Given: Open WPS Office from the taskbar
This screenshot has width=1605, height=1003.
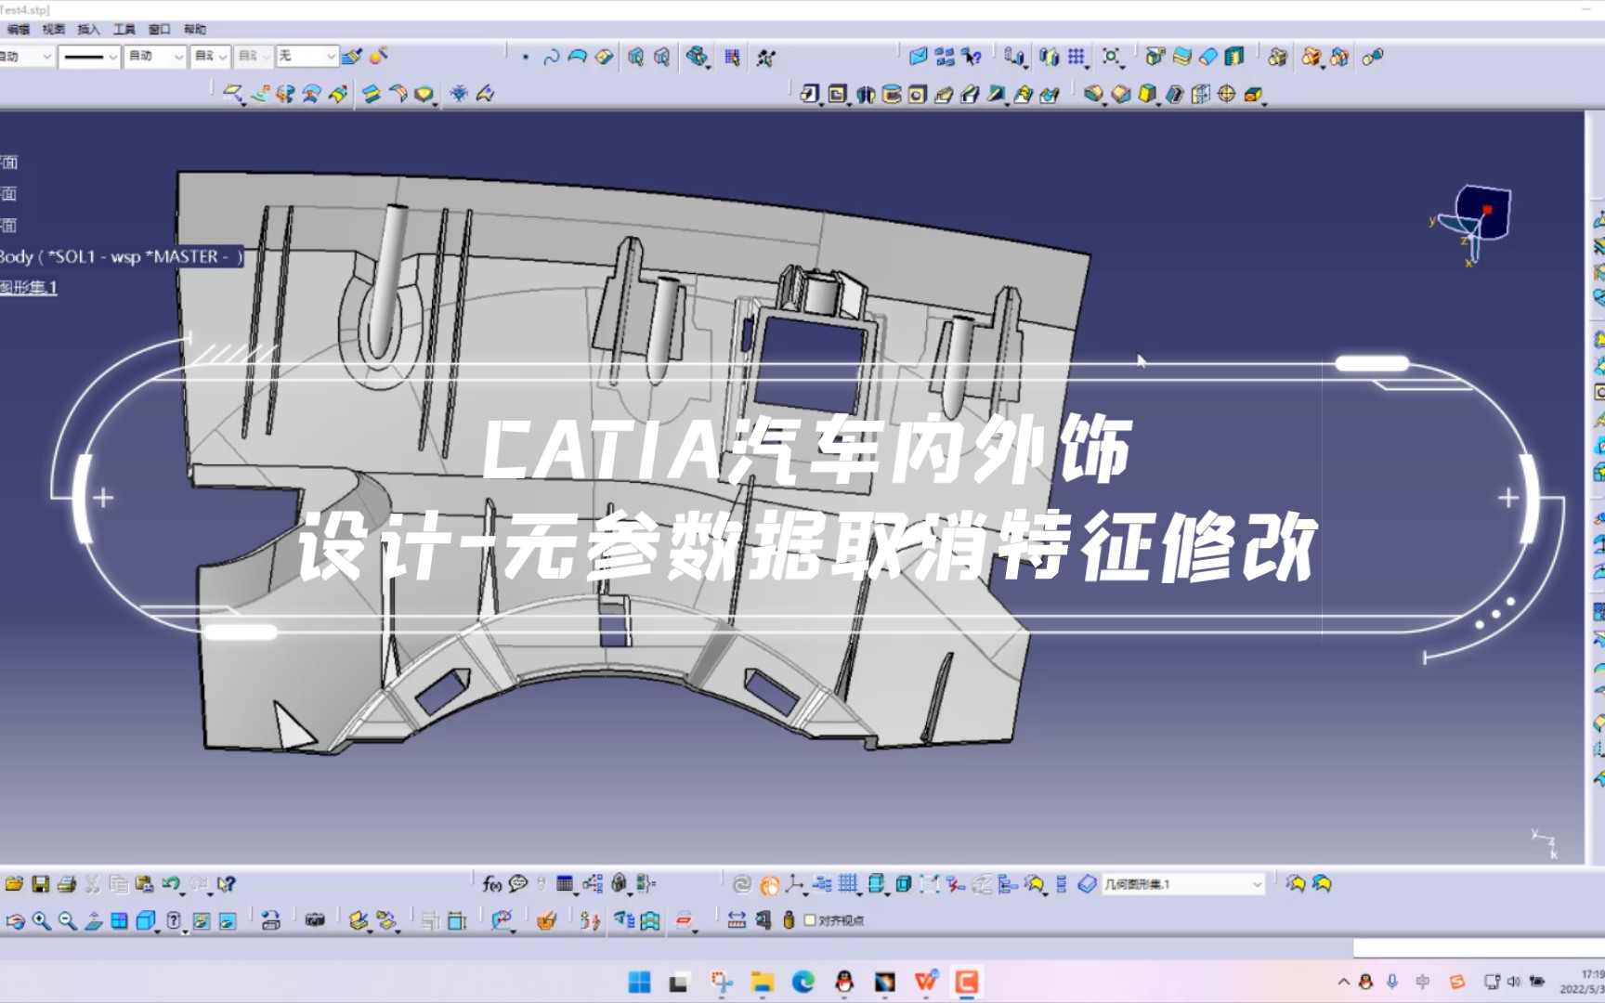Looking at the screenshot, I should tap(926, 982).
